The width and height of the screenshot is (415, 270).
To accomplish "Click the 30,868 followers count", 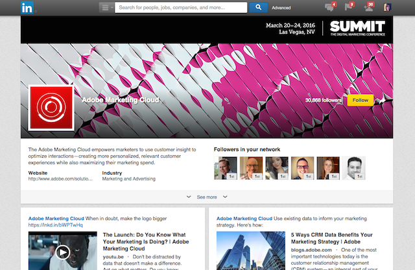I will click(x=324, y=100).
